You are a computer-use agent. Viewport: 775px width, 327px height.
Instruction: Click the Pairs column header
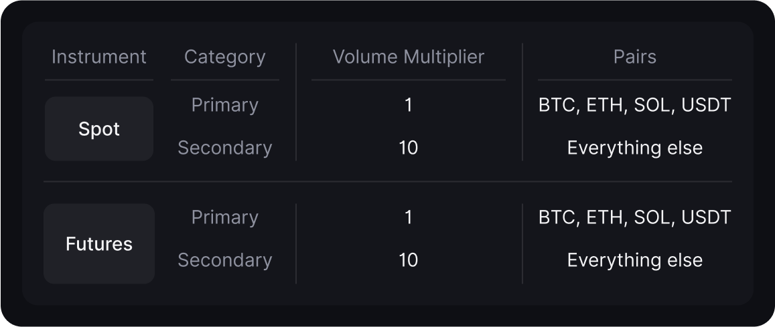tap(634, 58)
